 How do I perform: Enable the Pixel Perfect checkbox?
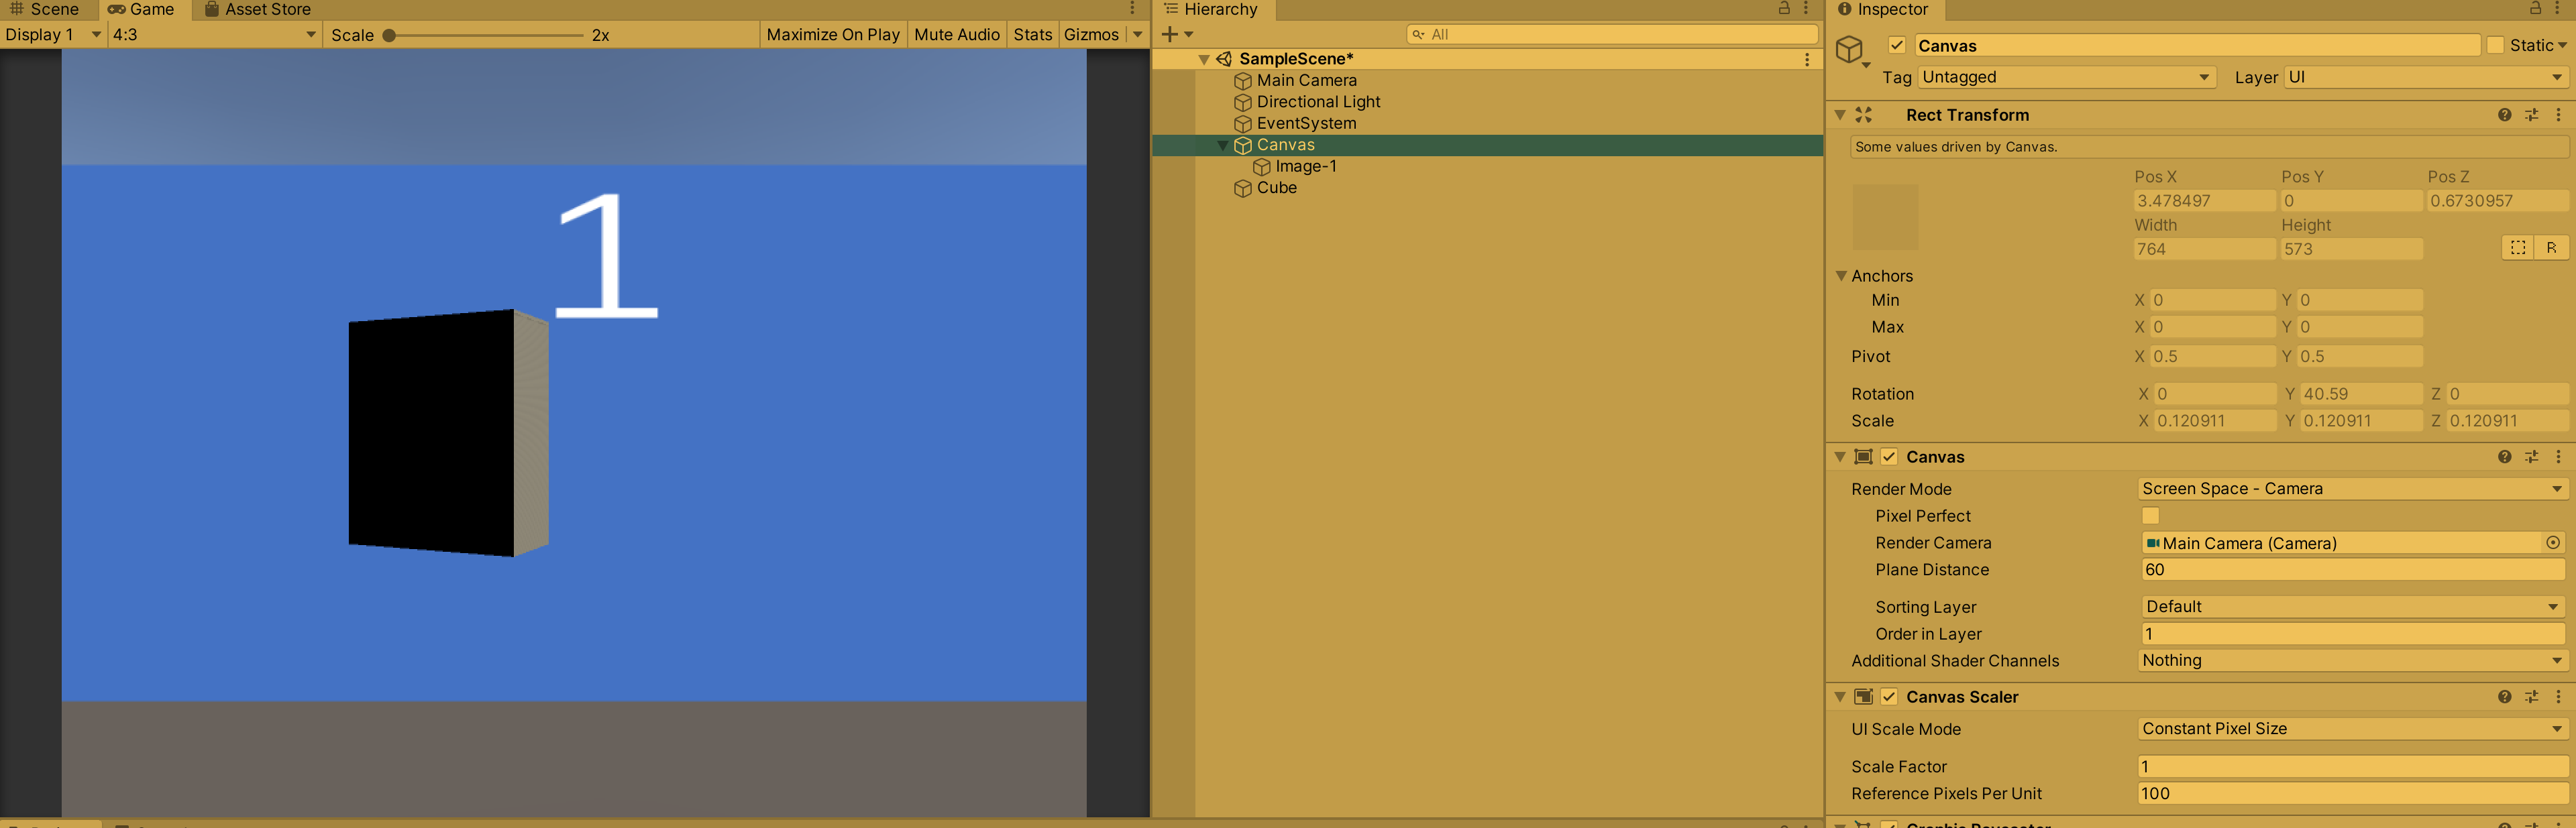2150,516
